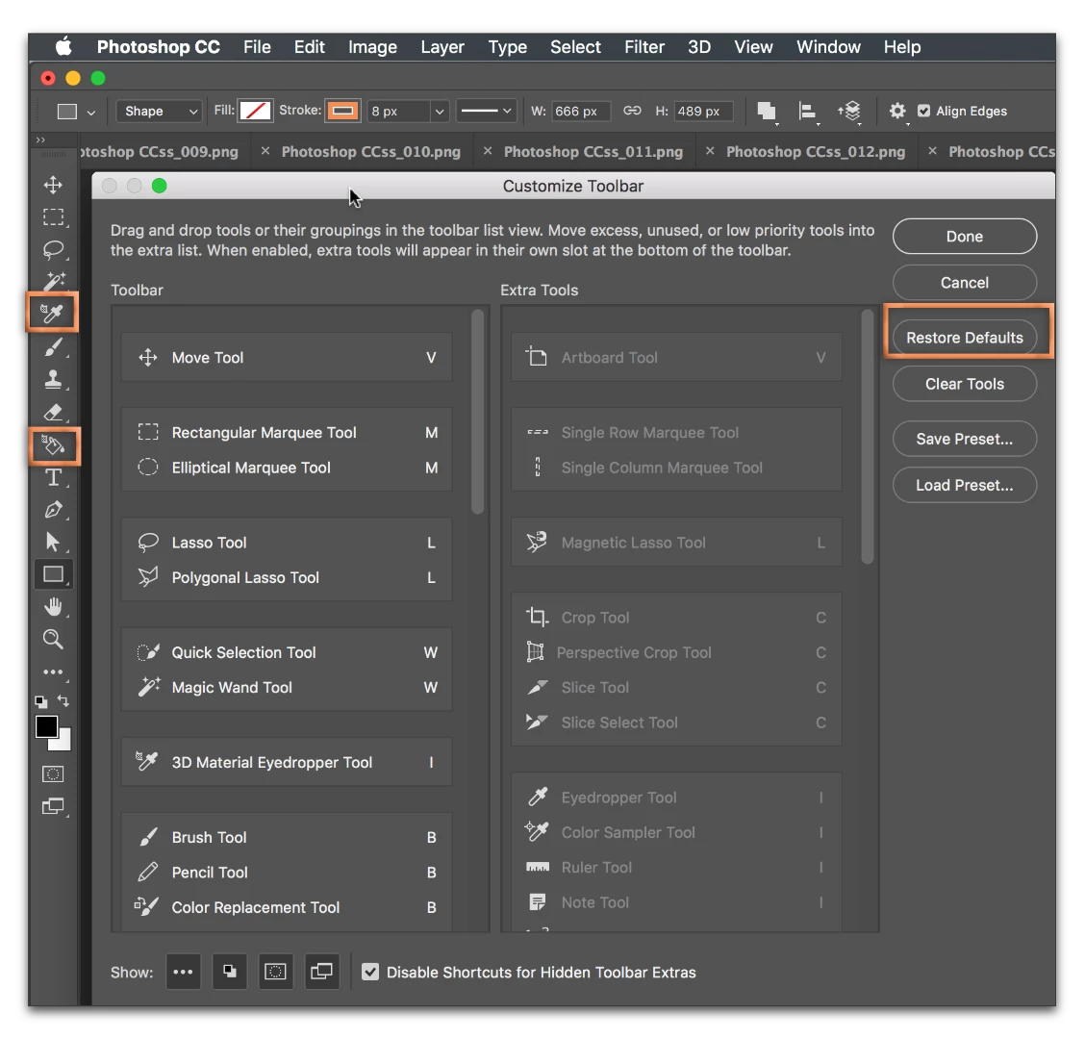Select the Type tool in left toolbar
This screenshot has height=1039, width=1085.
[53, 477]
